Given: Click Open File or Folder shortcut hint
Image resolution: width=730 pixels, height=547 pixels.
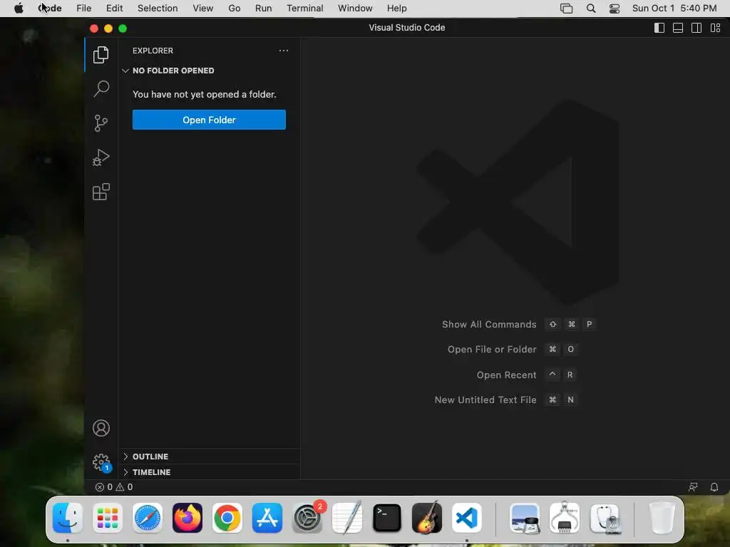Looking at the screenshot, I should pos(512,349).
